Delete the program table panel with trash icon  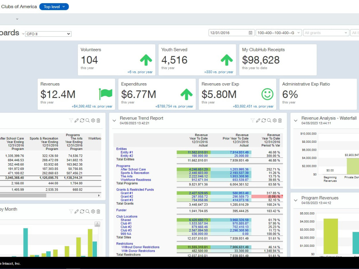[98, 120]
